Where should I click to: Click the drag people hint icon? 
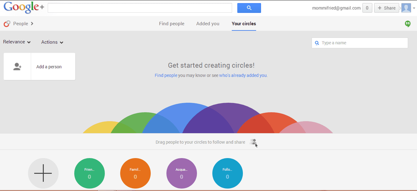(254, 143)
